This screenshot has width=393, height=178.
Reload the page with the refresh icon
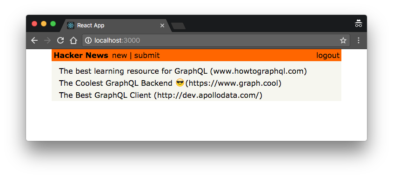click(60, 40)
